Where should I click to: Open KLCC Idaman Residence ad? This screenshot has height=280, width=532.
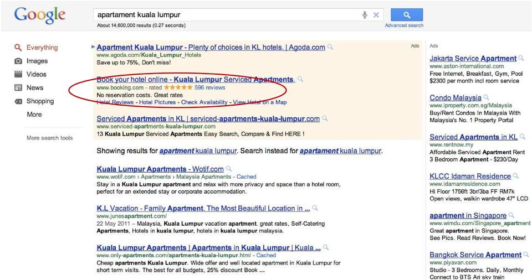tap(470, 177)
